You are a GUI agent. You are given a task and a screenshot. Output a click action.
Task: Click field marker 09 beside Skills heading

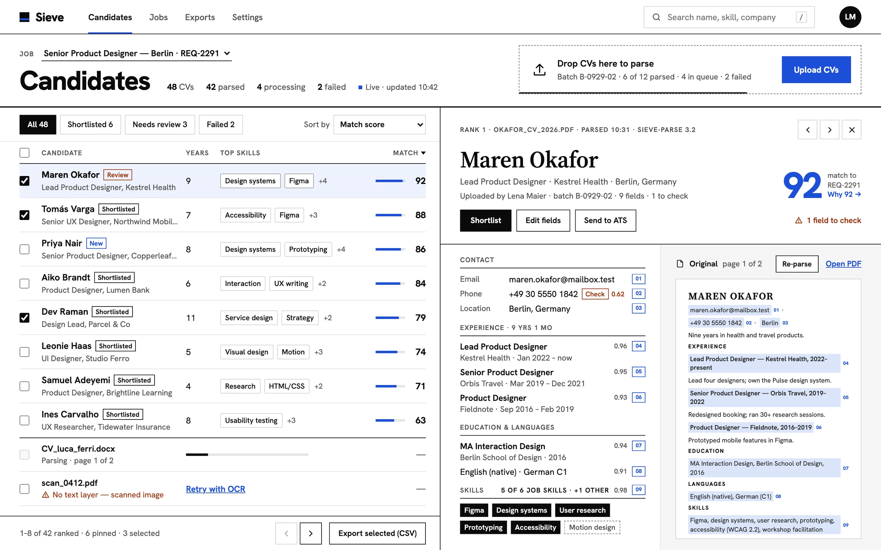[x=639, y=490]
